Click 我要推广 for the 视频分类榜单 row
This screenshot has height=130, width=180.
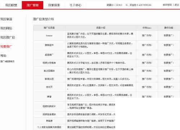[169, 63]
